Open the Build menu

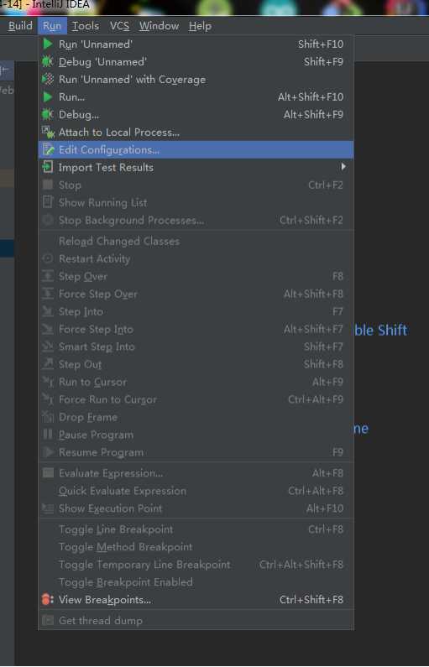tap(20, 26)
